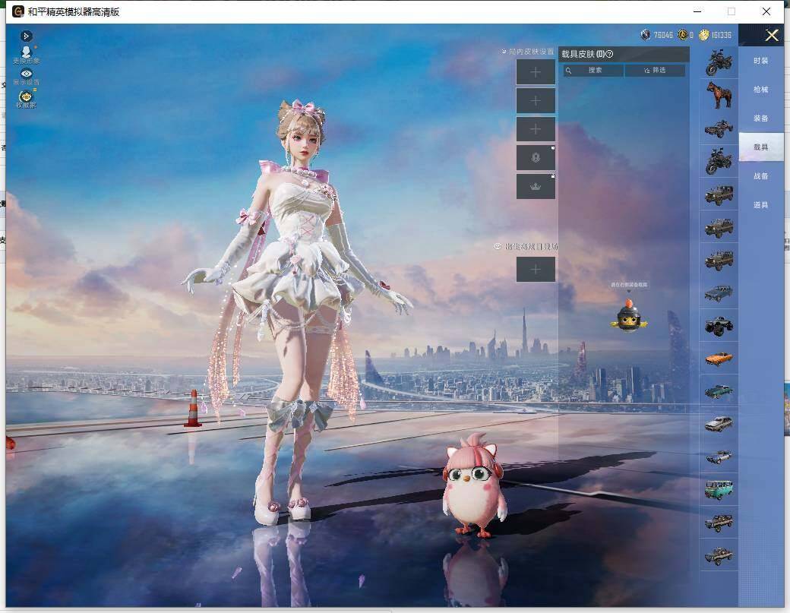Open the 战备 tab
This screenshot has height=613, width=790.
coord(761,176)
